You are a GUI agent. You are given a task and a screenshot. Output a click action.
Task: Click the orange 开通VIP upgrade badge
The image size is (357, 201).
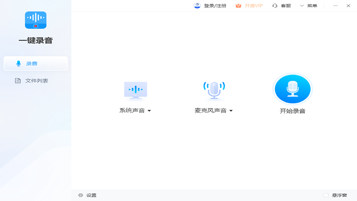(249, 6)
